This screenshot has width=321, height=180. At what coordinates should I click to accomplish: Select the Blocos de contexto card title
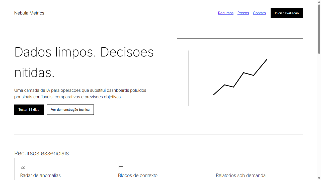click(138, 175)
